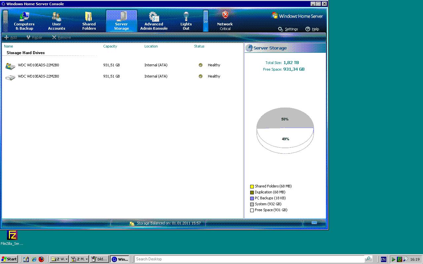This screenshot has height=264, width=423.
Task: Click the Repair toolbar button
Action: [34, 37]
